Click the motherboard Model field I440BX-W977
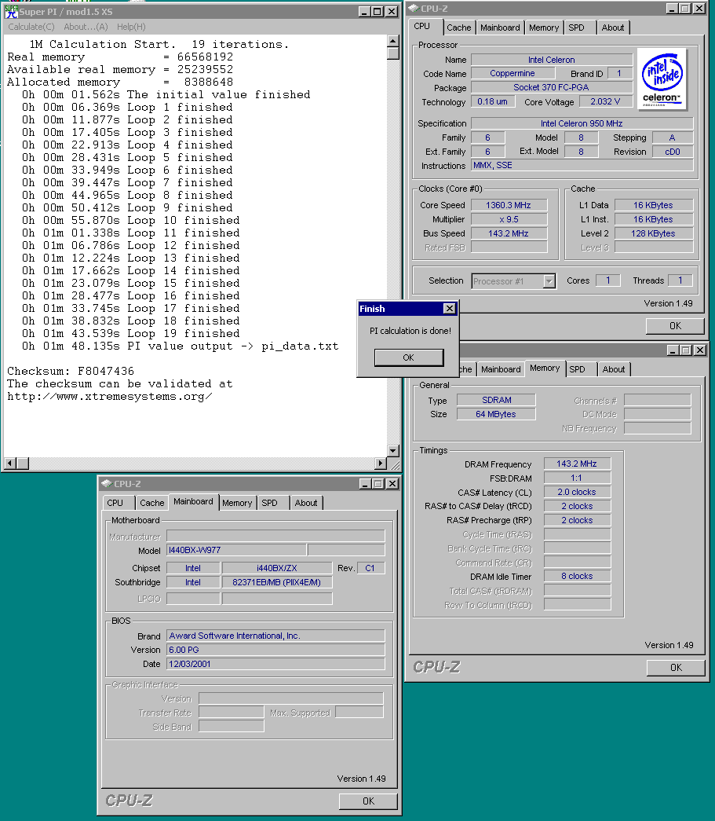Viewport: 715px width, 821px height. click(236, 550)
